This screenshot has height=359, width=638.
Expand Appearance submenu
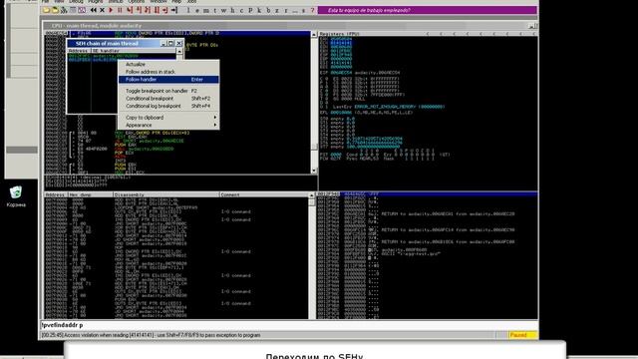click(x=168, y=125)
